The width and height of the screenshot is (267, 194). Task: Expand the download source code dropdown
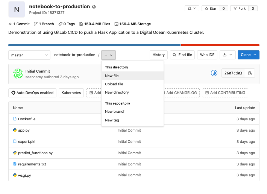pos(227,55)
